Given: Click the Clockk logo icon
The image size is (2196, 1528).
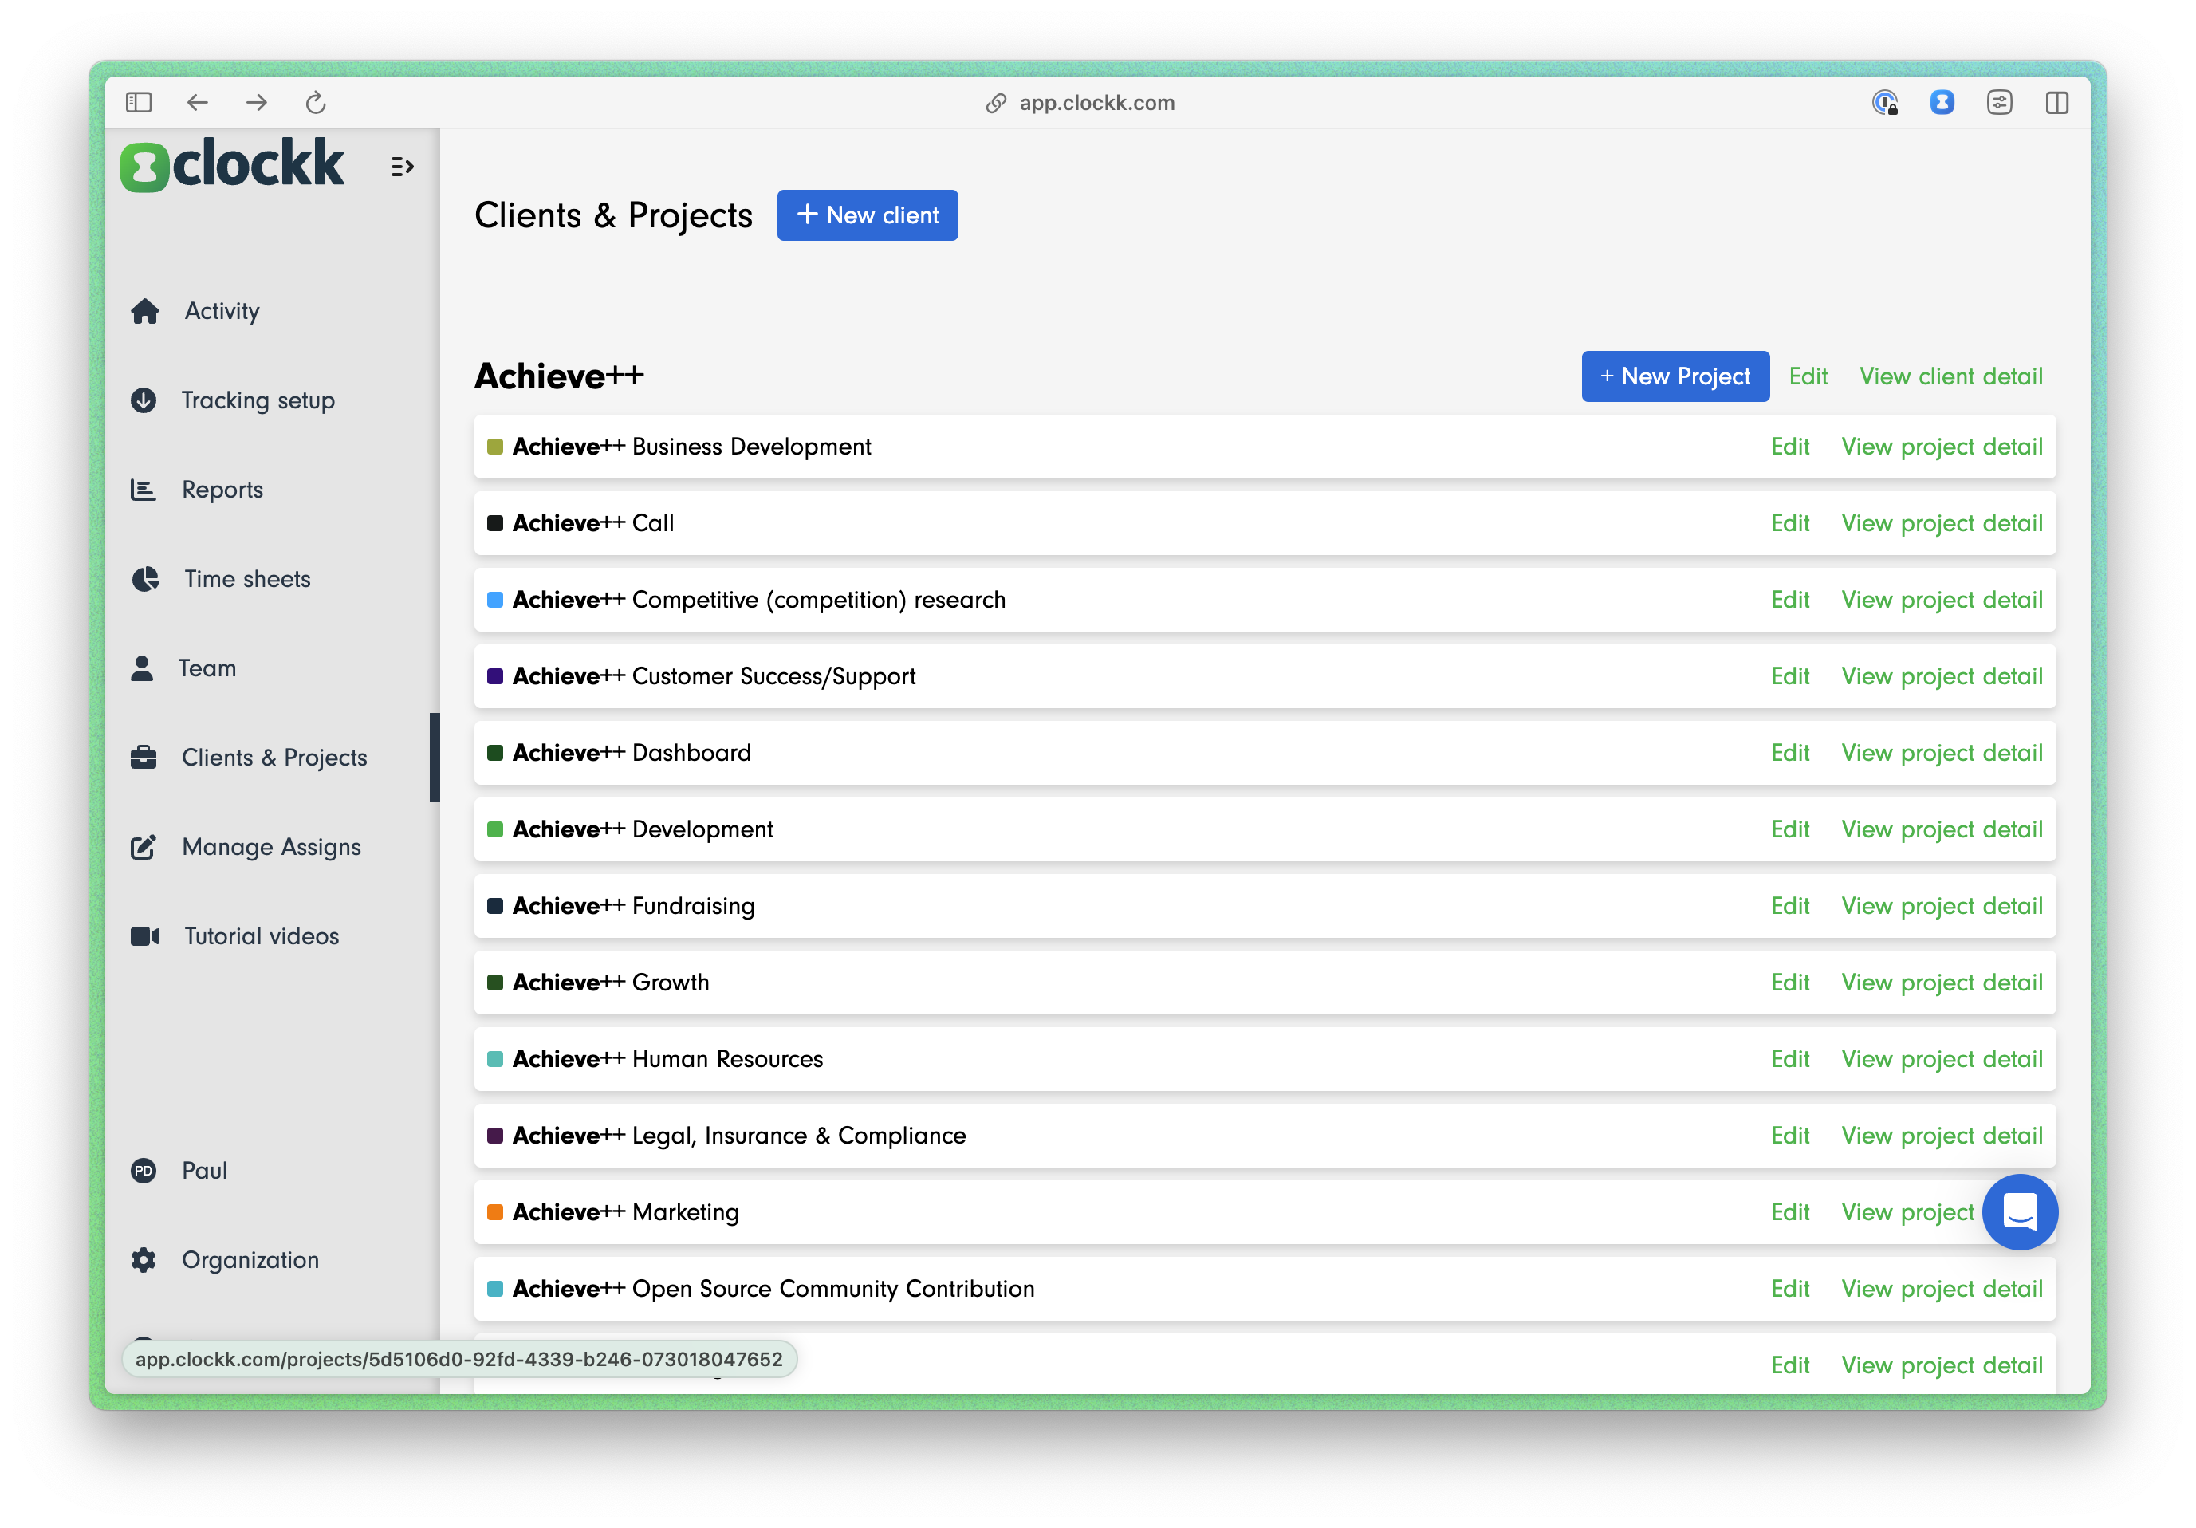Looking at the screenshot, I should point(144,167).
